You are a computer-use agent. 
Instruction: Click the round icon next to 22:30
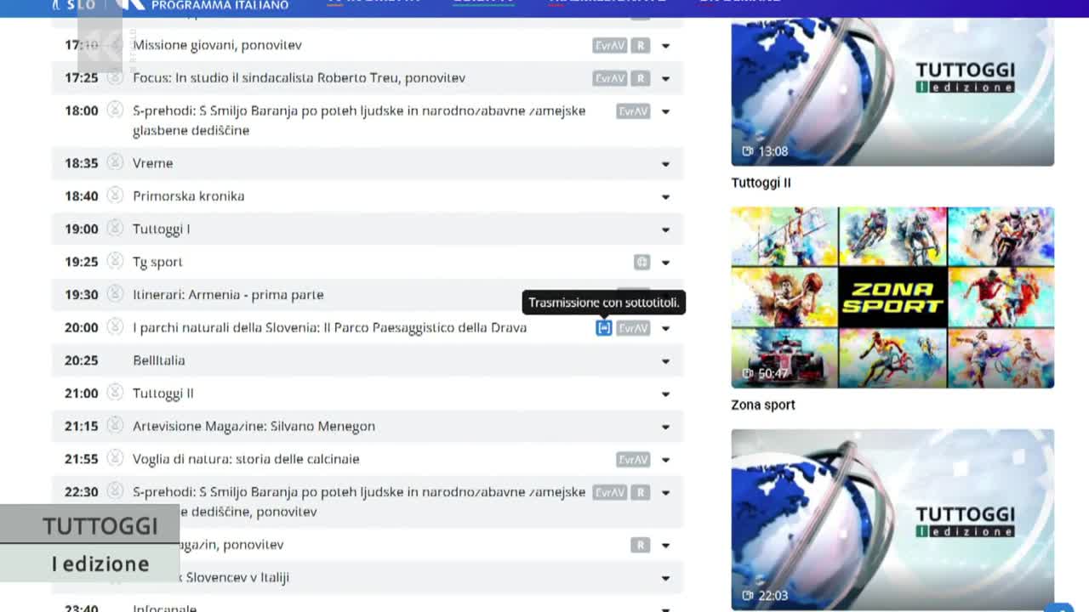pyautogui.click(x=115, y=491)
